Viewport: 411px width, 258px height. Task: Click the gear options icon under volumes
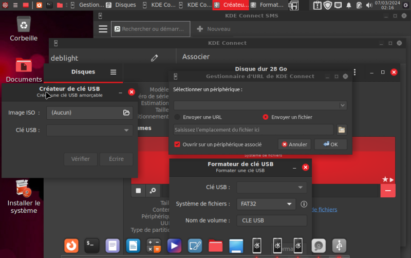(153, 191)
